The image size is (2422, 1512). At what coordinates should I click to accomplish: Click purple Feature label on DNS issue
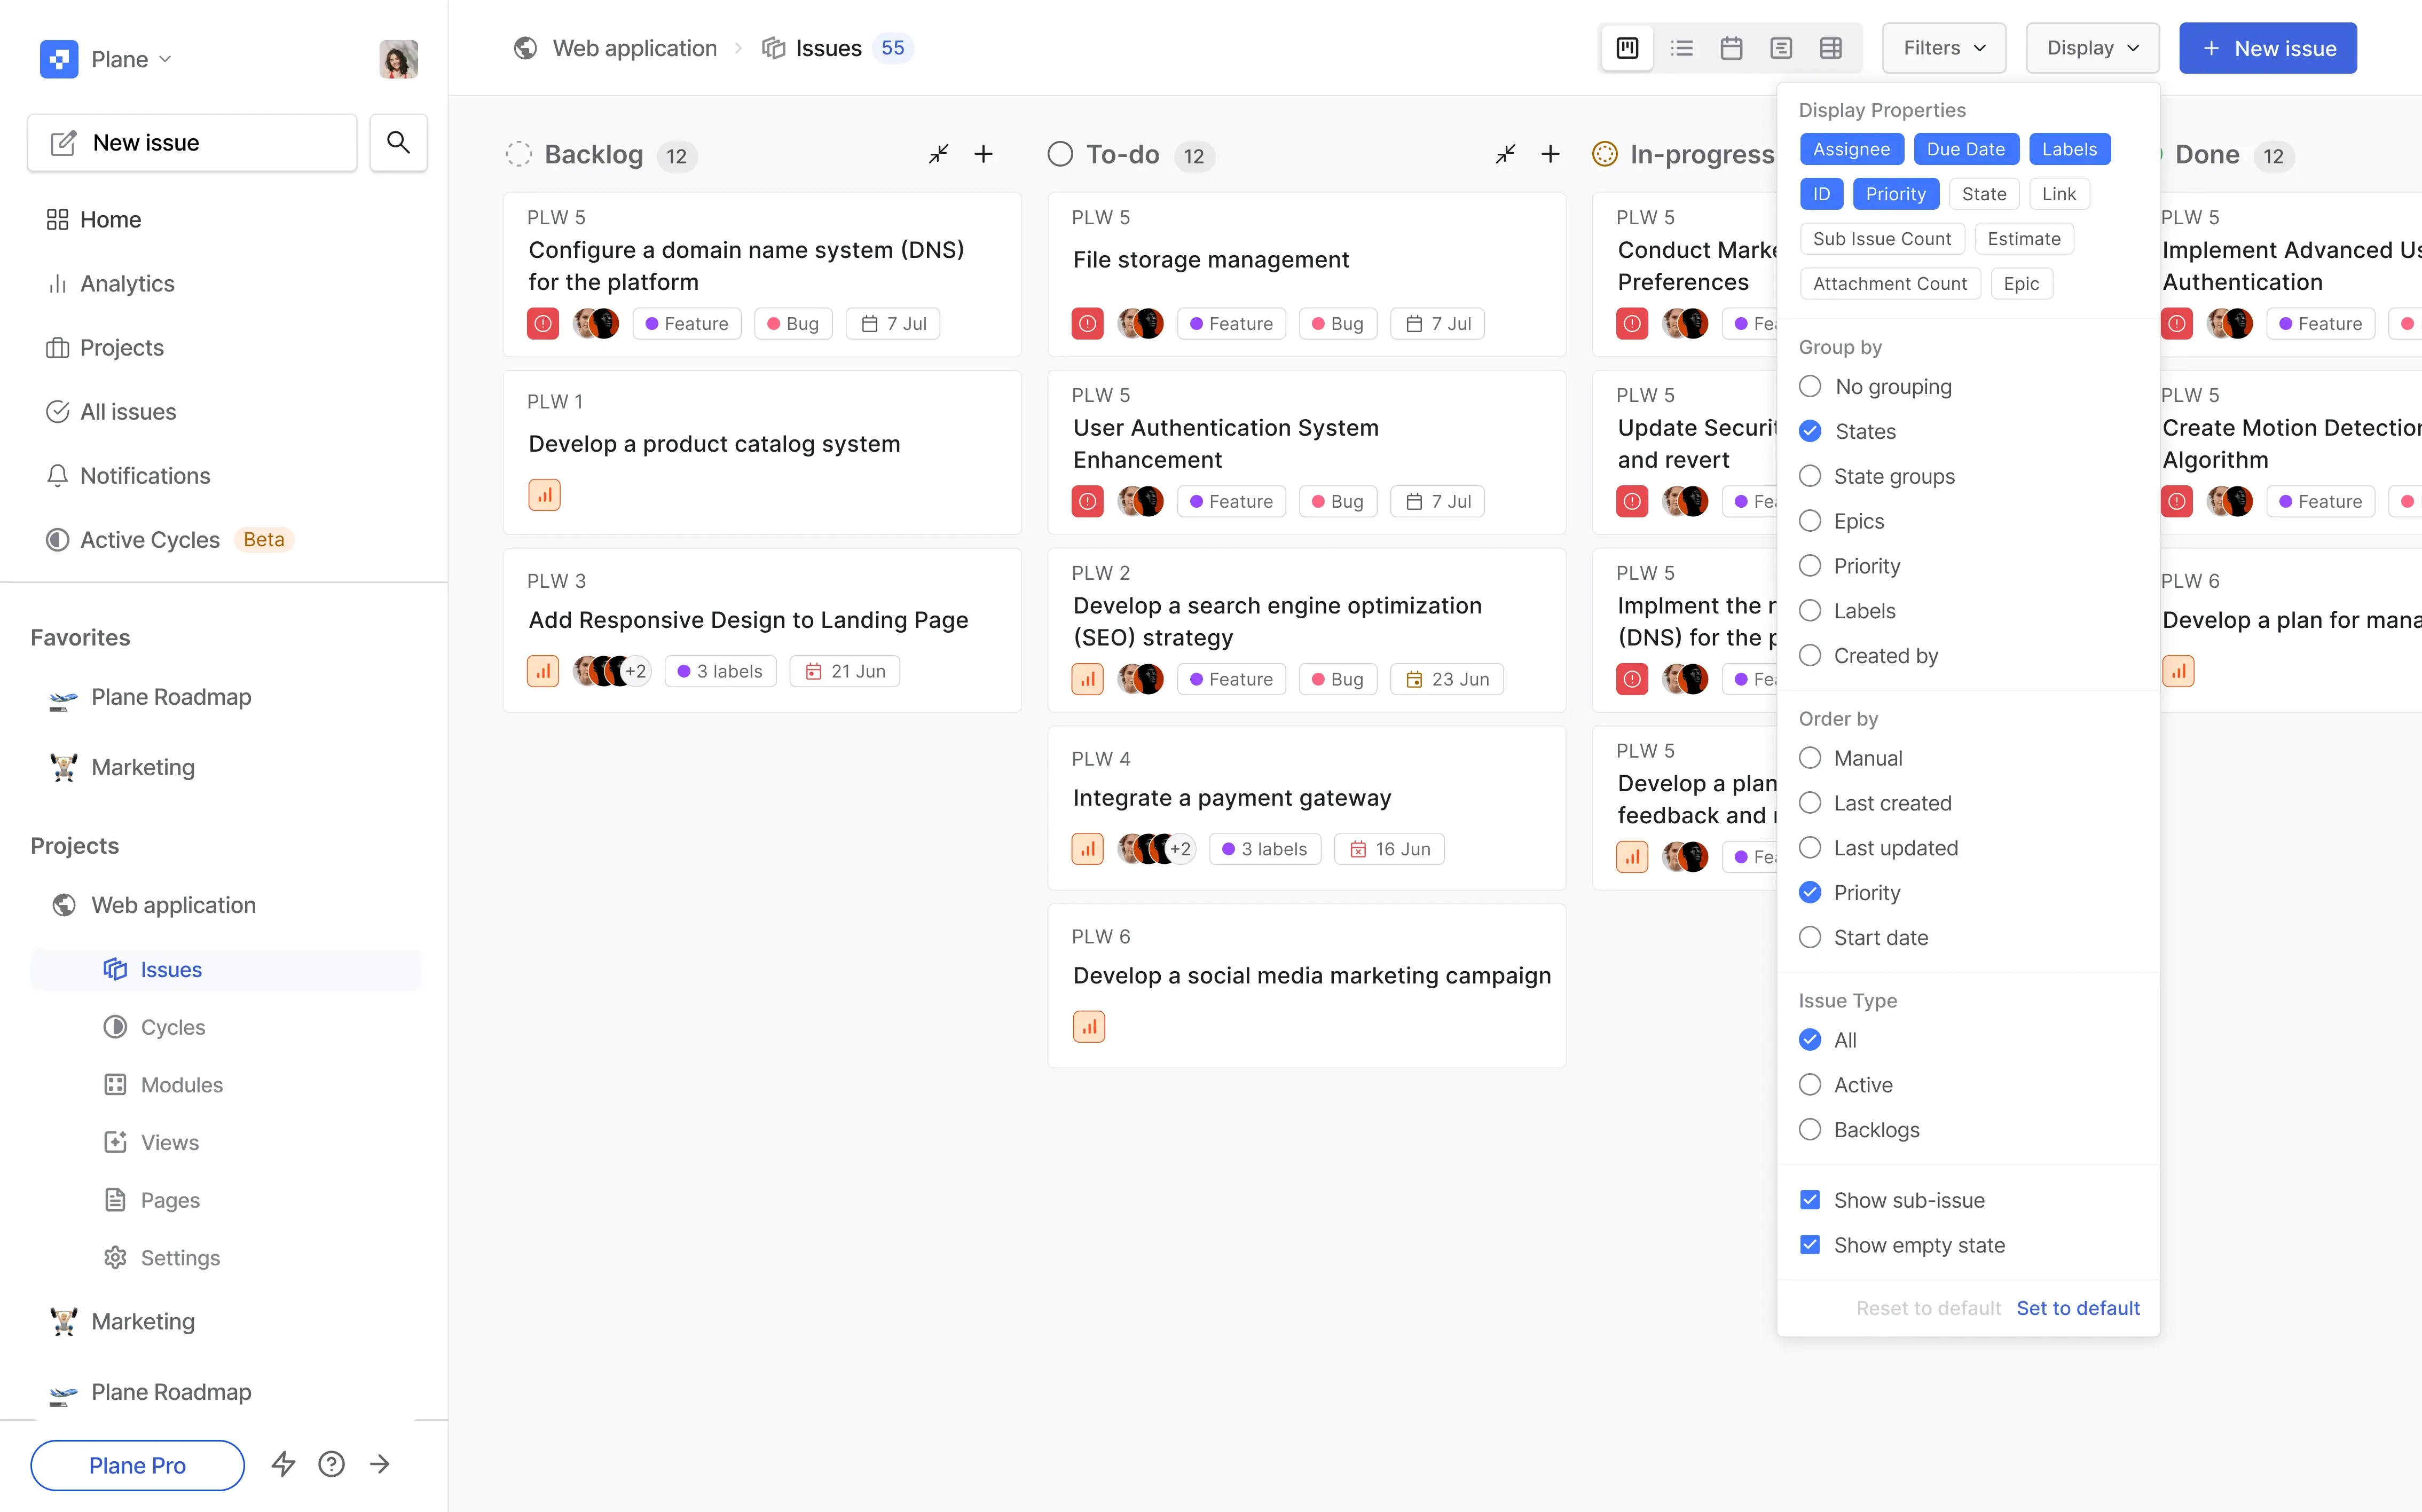click(687, 324)
